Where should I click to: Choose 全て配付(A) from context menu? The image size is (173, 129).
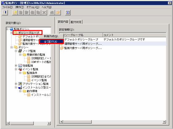[x=51, y=42]
